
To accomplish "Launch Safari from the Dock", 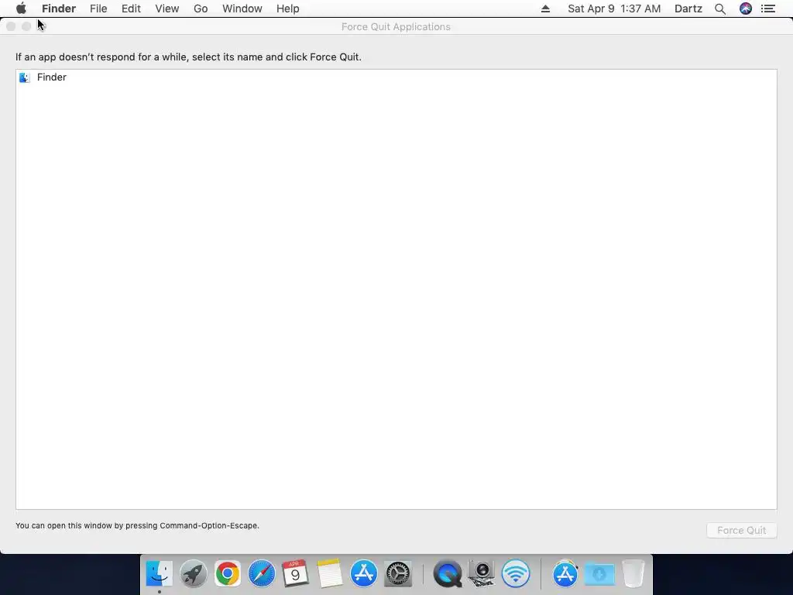I will click(x=262, y=574).
